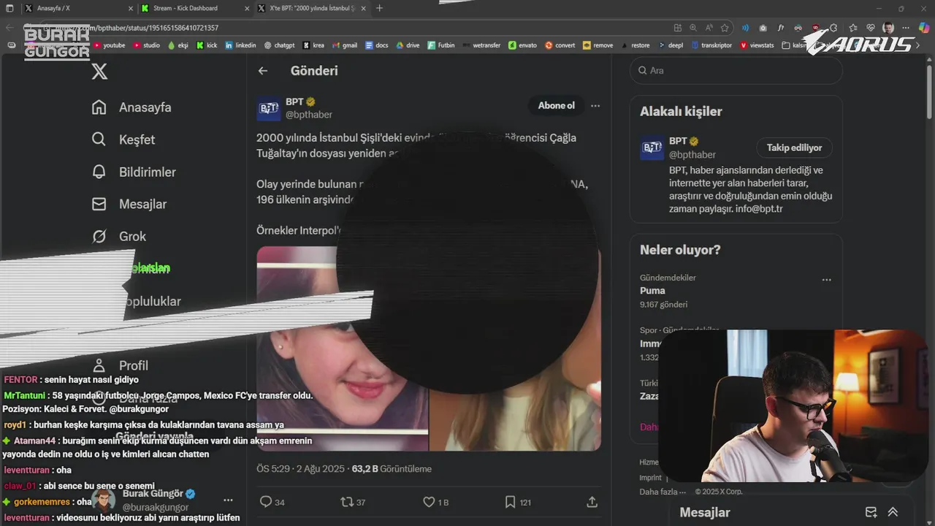Bookmark the post with 121 saves
Viewport: 935px width, 526px height.
tap(518, 502)
